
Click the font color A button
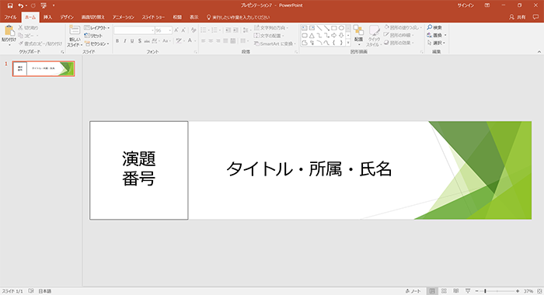(190, 41)
